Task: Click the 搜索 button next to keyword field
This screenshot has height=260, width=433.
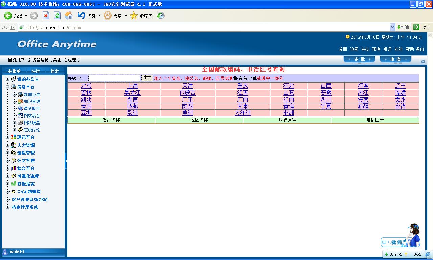Action: point(147,78)
